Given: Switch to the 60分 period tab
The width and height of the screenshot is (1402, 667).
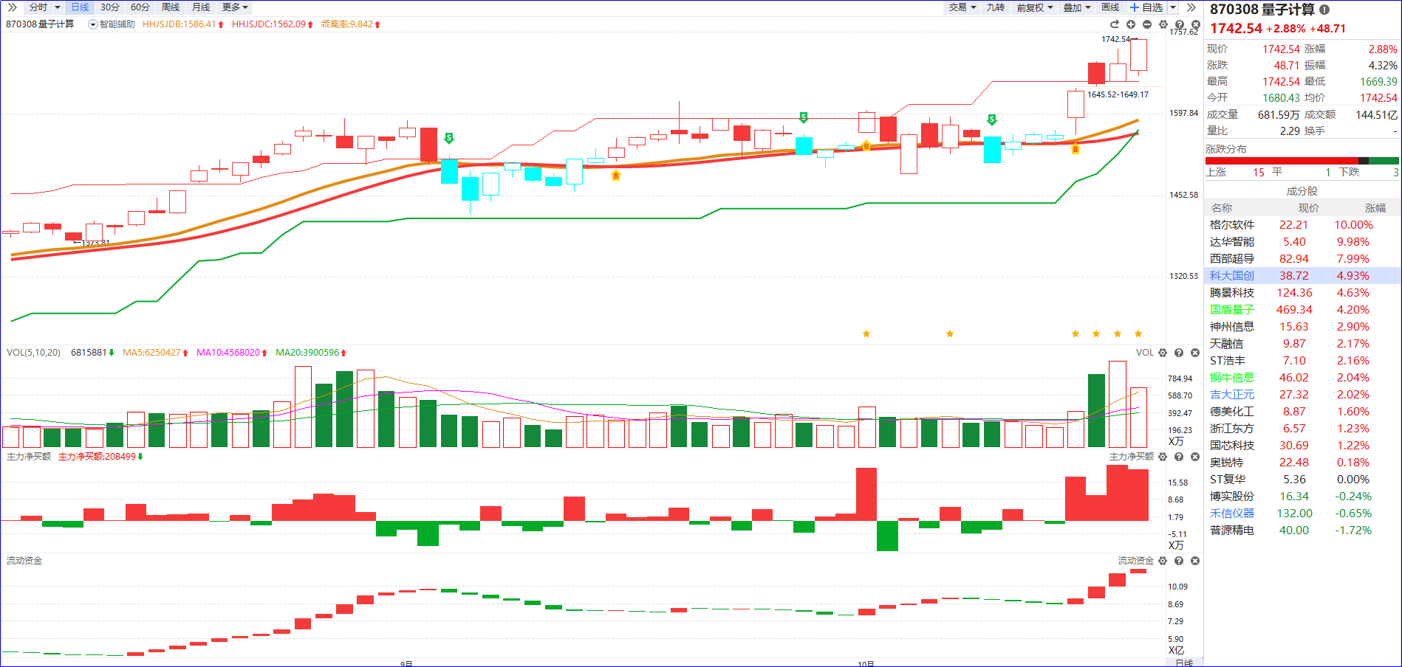Looking at the screenshot, I should tap(140, 7).
